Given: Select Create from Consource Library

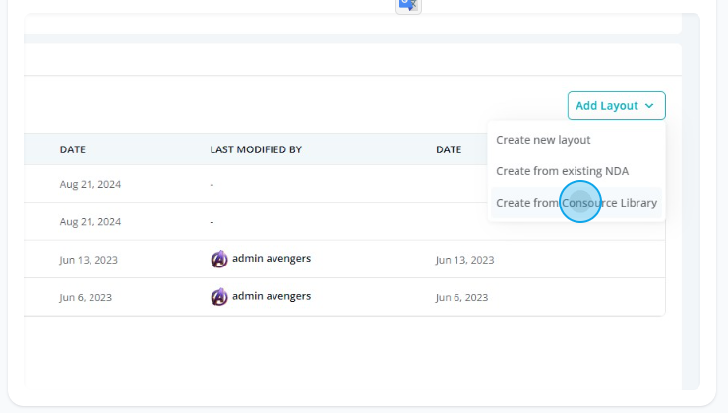Looking at the screenshot, I should 576,203.
